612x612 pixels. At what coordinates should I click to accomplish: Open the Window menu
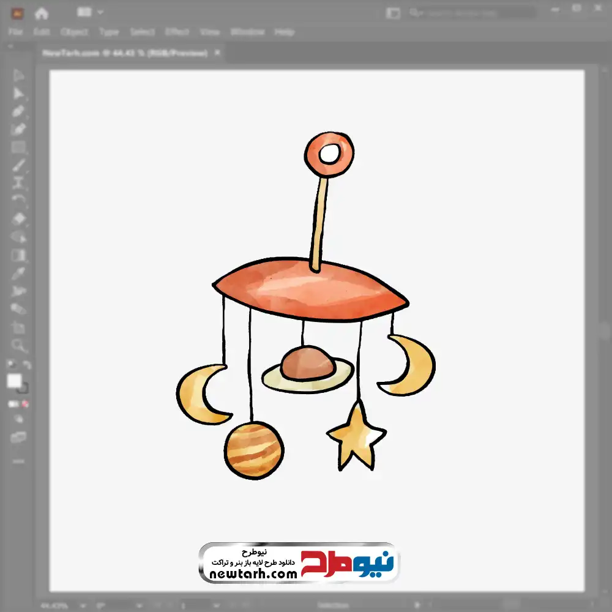[x=247, y=32]
